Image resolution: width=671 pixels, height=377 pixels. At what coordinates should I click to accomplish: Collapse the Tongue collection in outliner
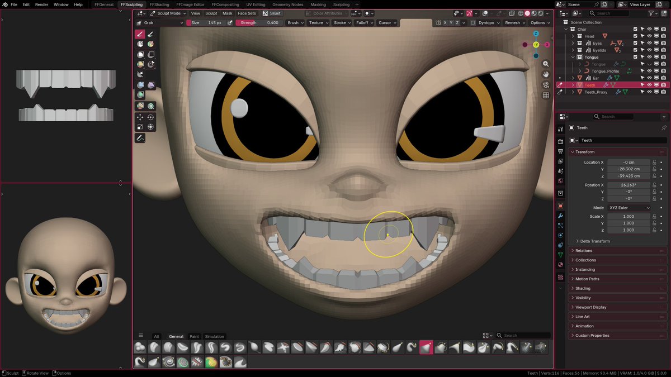(573, 57)
